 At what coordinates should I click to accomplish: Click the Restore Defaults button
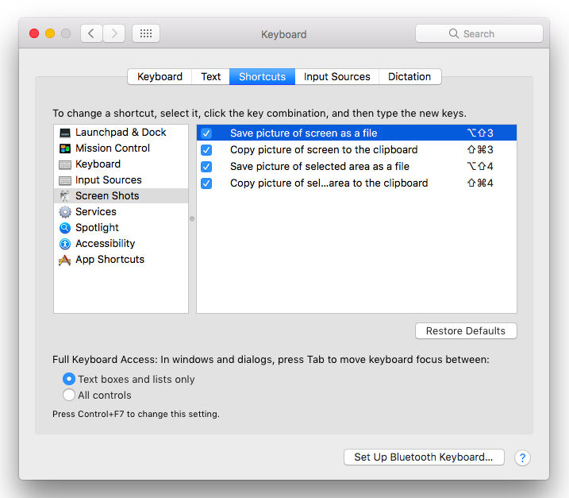[x=465, y=331]
